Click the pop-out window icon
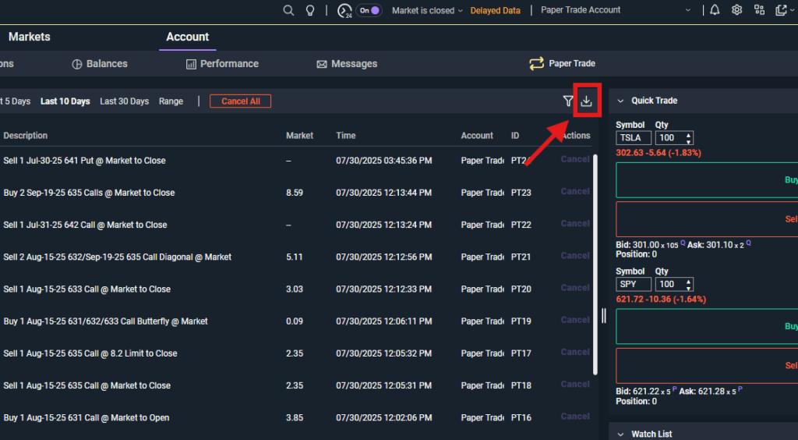 782,10
